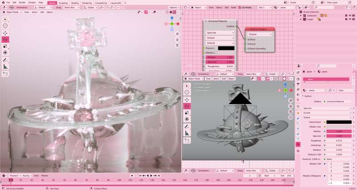Open the Texture properties tab
Viewport: 357px width, 190px height.
[298, 151]
